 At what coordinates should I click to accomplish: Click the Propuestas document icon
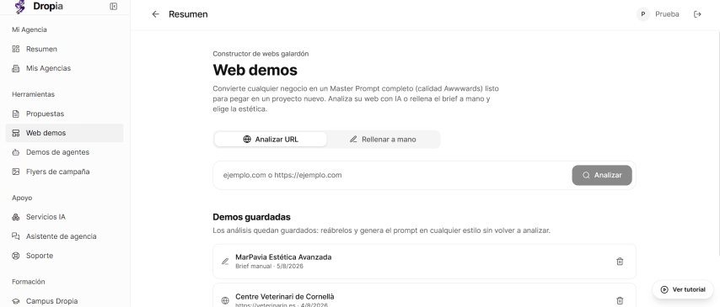(x=16, y=114)
